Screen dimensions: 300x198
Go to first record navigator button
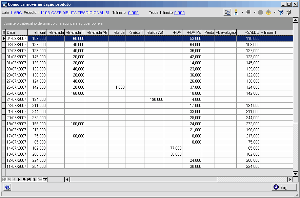click(x=4, y=179)
